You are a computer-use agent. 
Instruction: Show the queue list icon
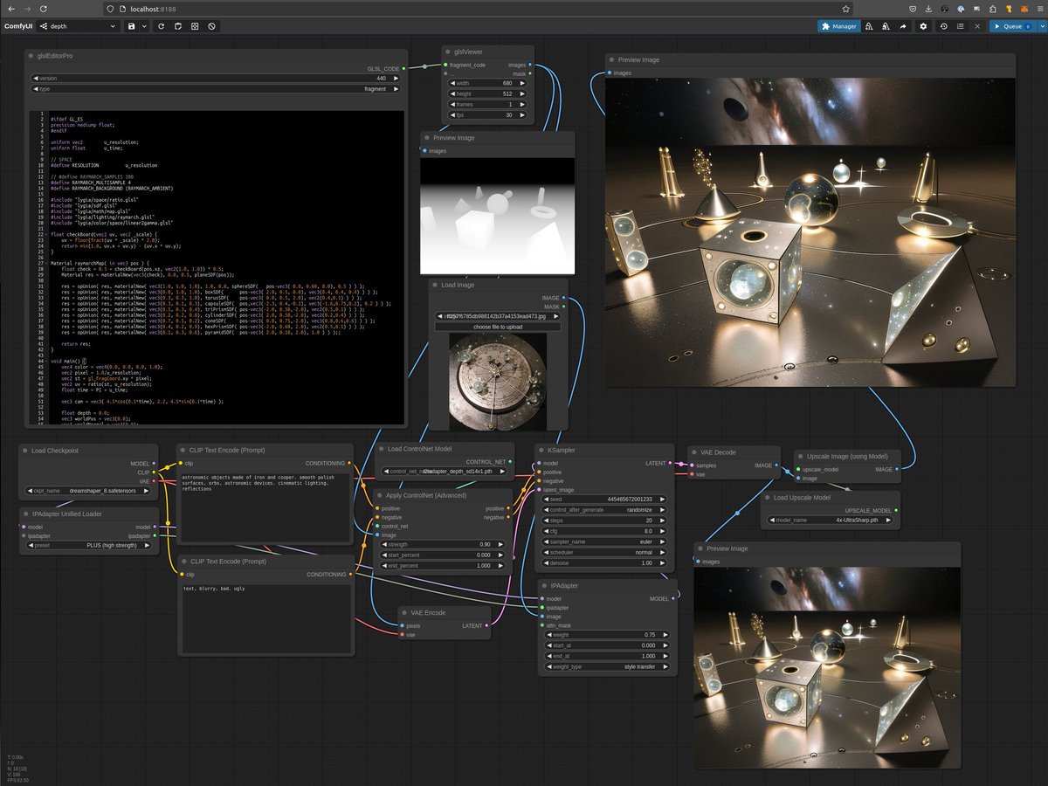pyautogui.click(x=961, y=27)
